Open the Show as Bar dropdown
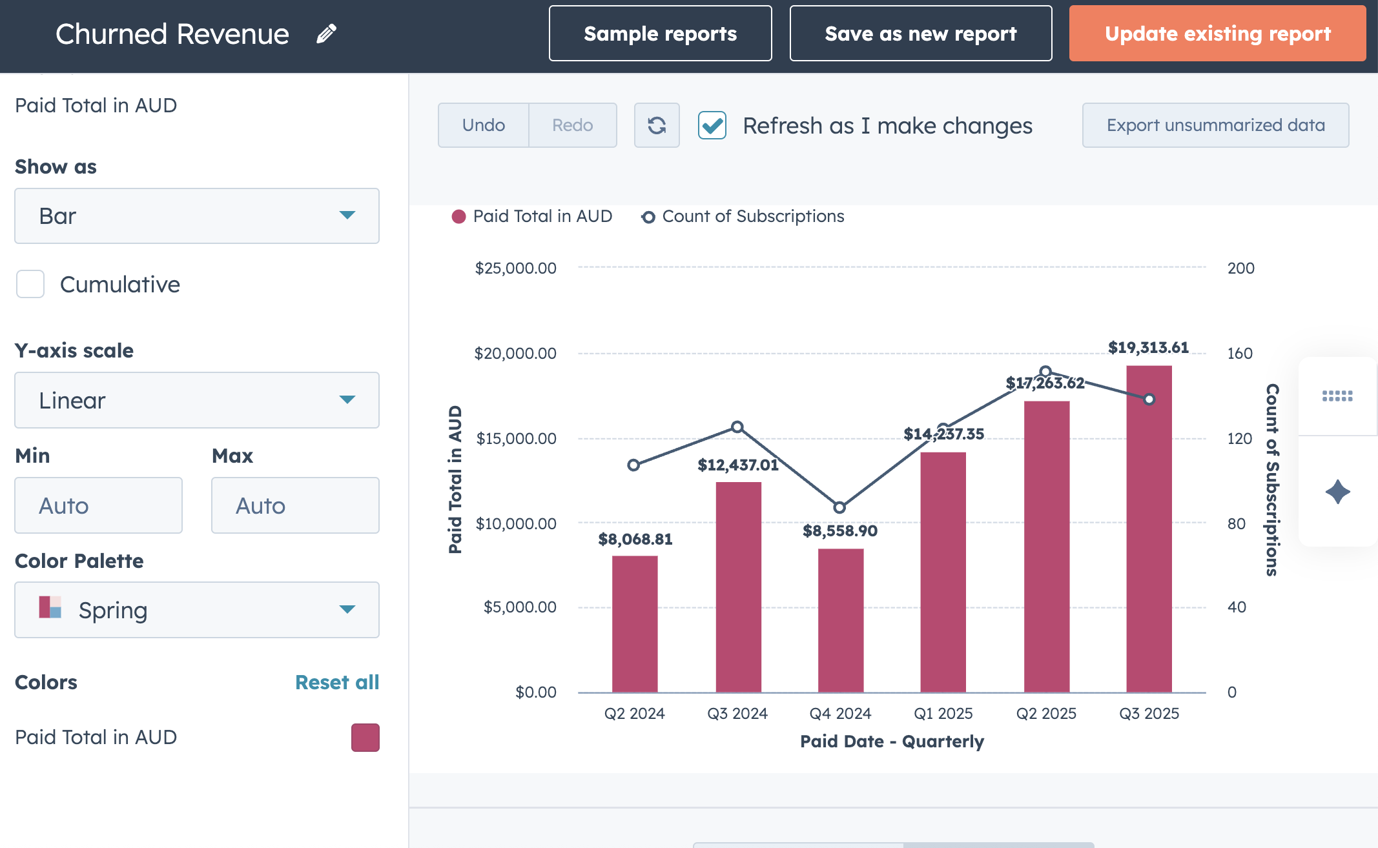Image resolution: width=1378 pixels, height=848 pixels. tap(196, 216)
